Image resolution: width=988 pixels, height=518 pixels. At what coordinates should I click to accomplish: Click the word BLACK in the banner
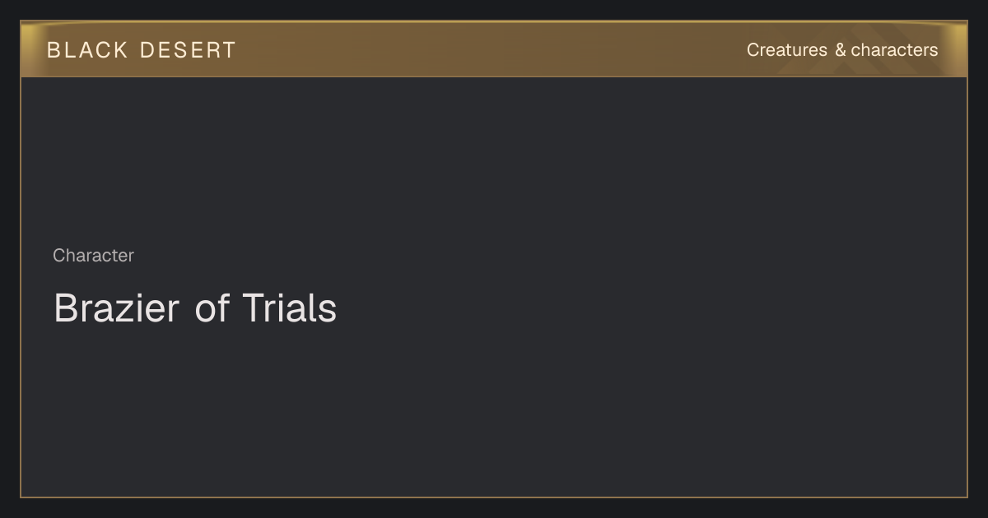pos(87,50)
